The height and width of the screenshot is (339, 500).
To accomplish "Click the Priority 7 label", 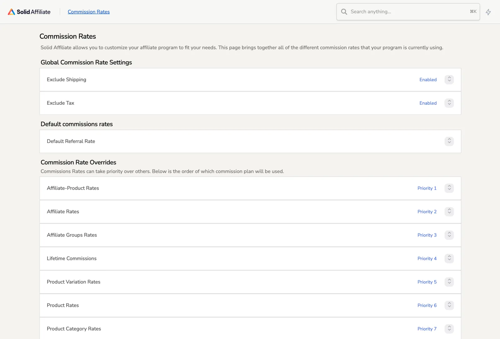I will click(x=427, y=329).
